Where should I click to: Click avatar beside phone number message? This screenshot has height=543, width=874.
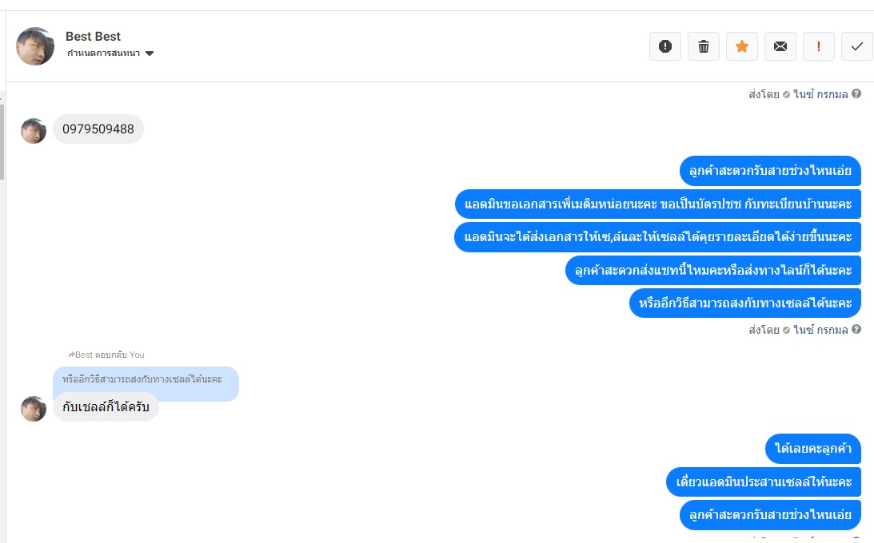click(34, 131)
